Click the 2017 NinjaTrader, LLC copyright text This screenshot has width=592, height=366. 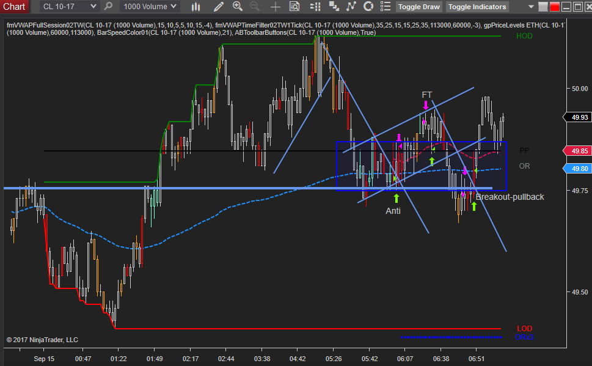pyautogui.click(x=42, y=340)
